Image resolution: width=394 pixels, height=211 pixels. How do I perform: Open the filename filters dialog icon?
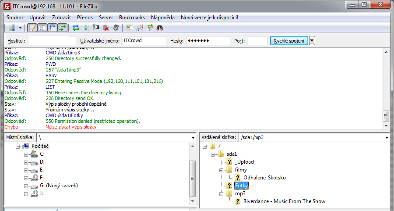tap(129, 28)
